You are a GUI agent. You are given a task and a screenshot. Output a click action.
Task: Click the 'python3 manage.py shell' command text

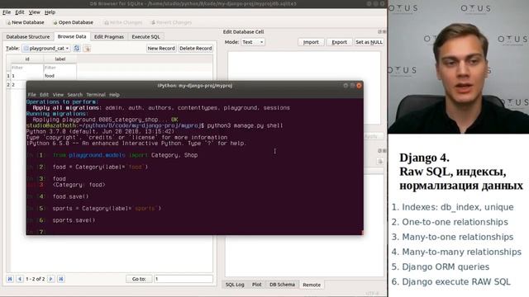click(245, 125)
